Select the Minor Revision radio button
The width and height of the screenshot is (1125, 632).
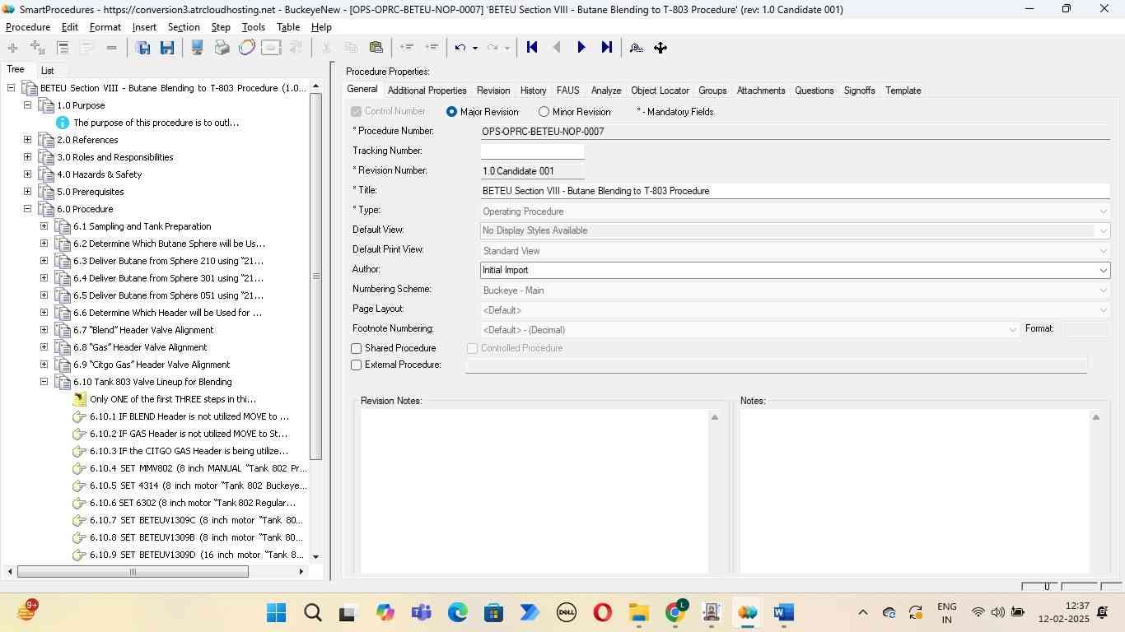(x=544, y=112)
